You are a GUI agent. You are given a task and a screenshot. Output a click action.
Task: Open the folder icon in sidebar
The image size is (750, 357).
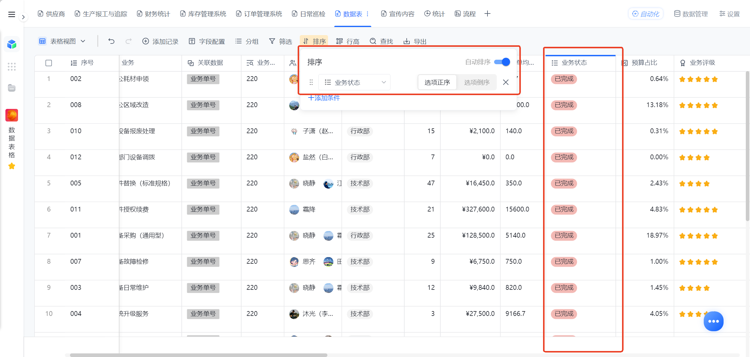click(x=12, y=88)
